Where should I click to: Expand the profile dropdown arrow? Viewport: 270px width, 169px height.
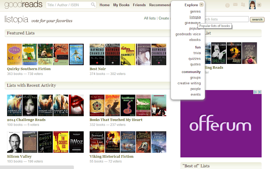[x=259, y=5]
